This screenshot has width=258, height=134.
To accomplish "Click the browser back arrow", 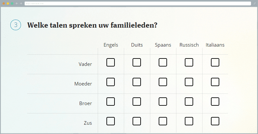I will (17, 3).
